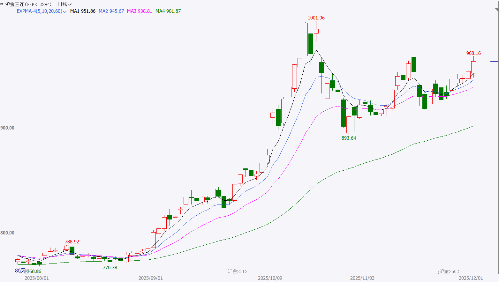Click the 788.92 price annotation
Image resolution: width=499 pixels, height=282 pixels.
72,242
